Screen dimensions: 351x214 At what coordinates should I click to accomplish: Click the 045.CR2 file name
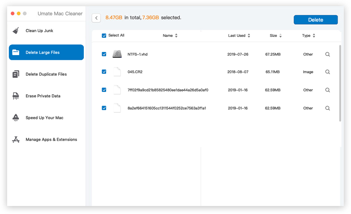point(135,72)
